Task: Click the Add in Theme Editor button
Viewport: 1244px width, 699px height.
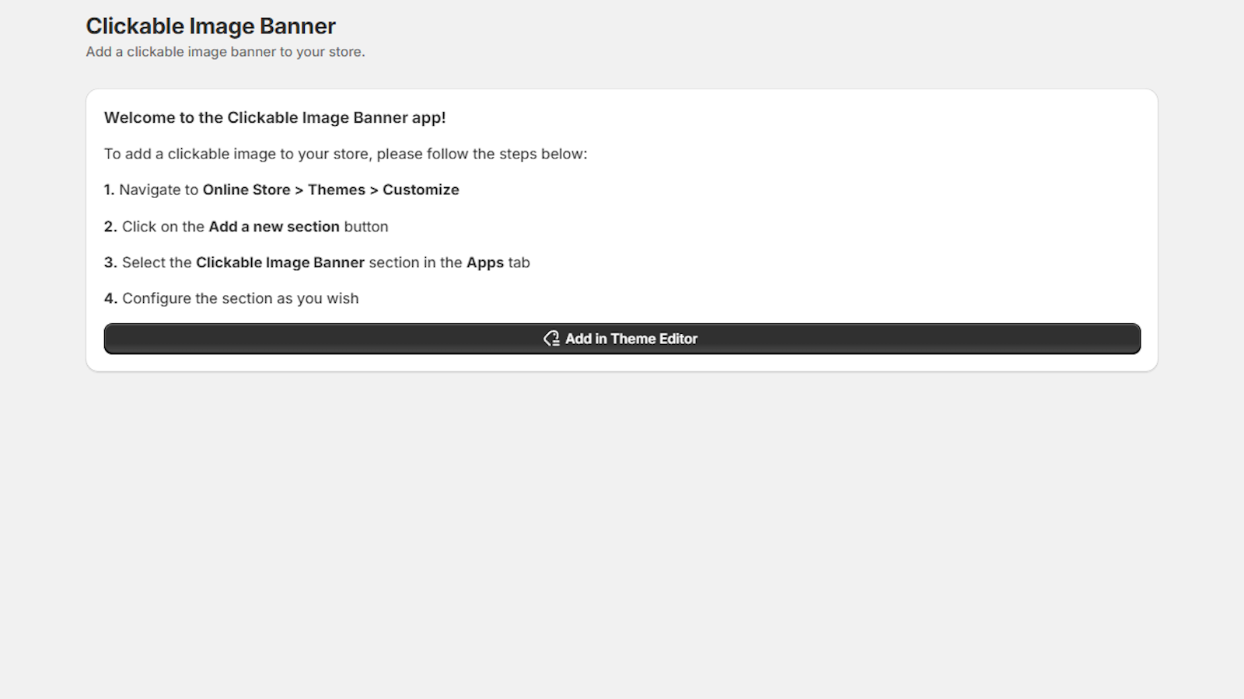Action: coord(622,339)
